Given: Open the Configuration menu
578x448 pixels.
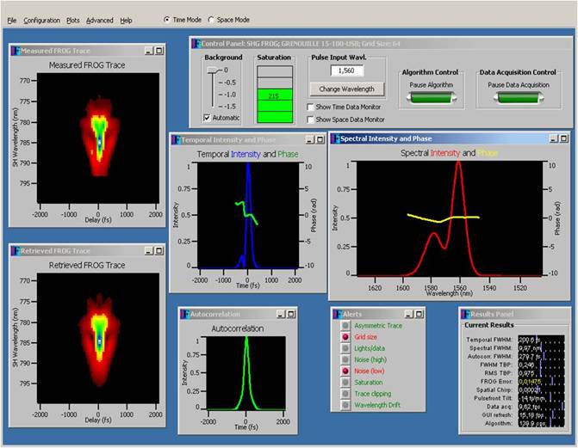Looking at the screenshot, I should pyautogui.click(x=41, y=21).
